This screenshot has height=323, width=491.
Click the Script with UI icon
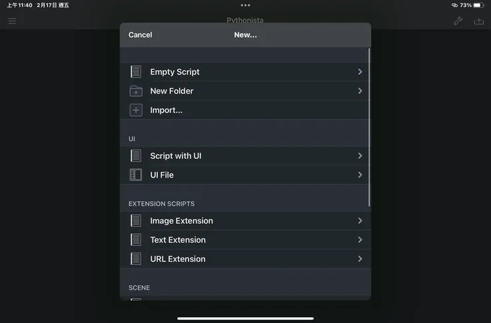click(x=136, y=156)
